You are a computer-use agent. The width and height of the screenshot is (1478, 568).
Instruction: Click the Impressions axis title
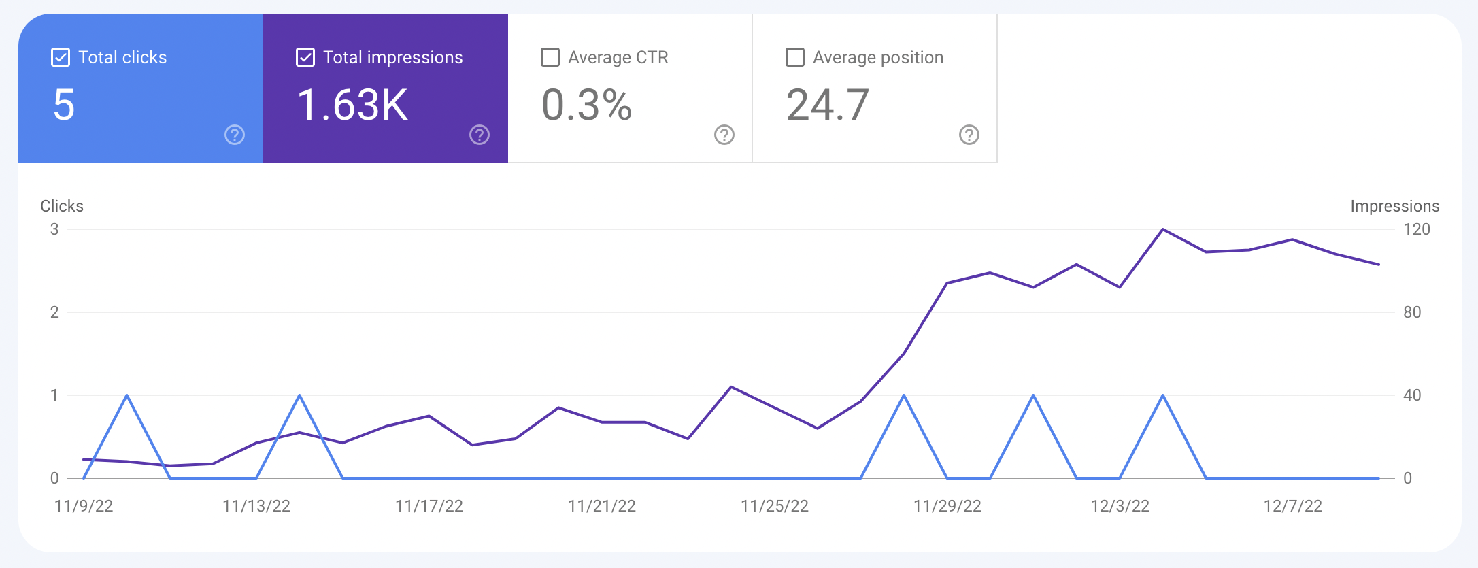(1395, 206)
